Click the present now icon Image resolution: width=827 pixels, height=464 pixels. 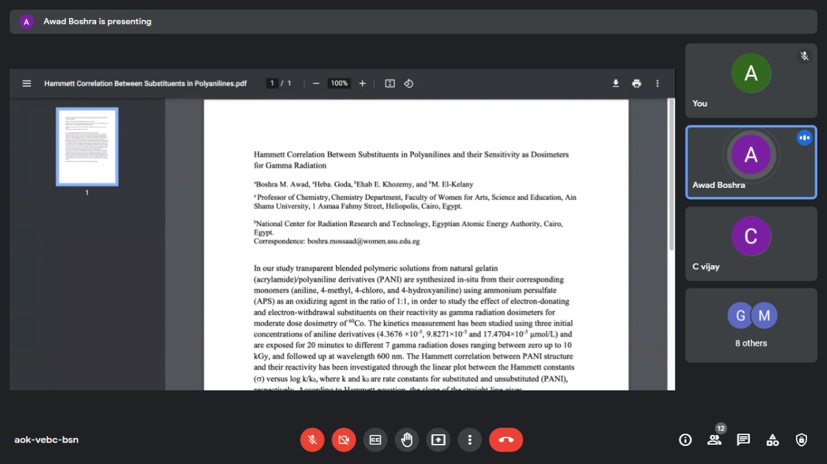[438, 440]
